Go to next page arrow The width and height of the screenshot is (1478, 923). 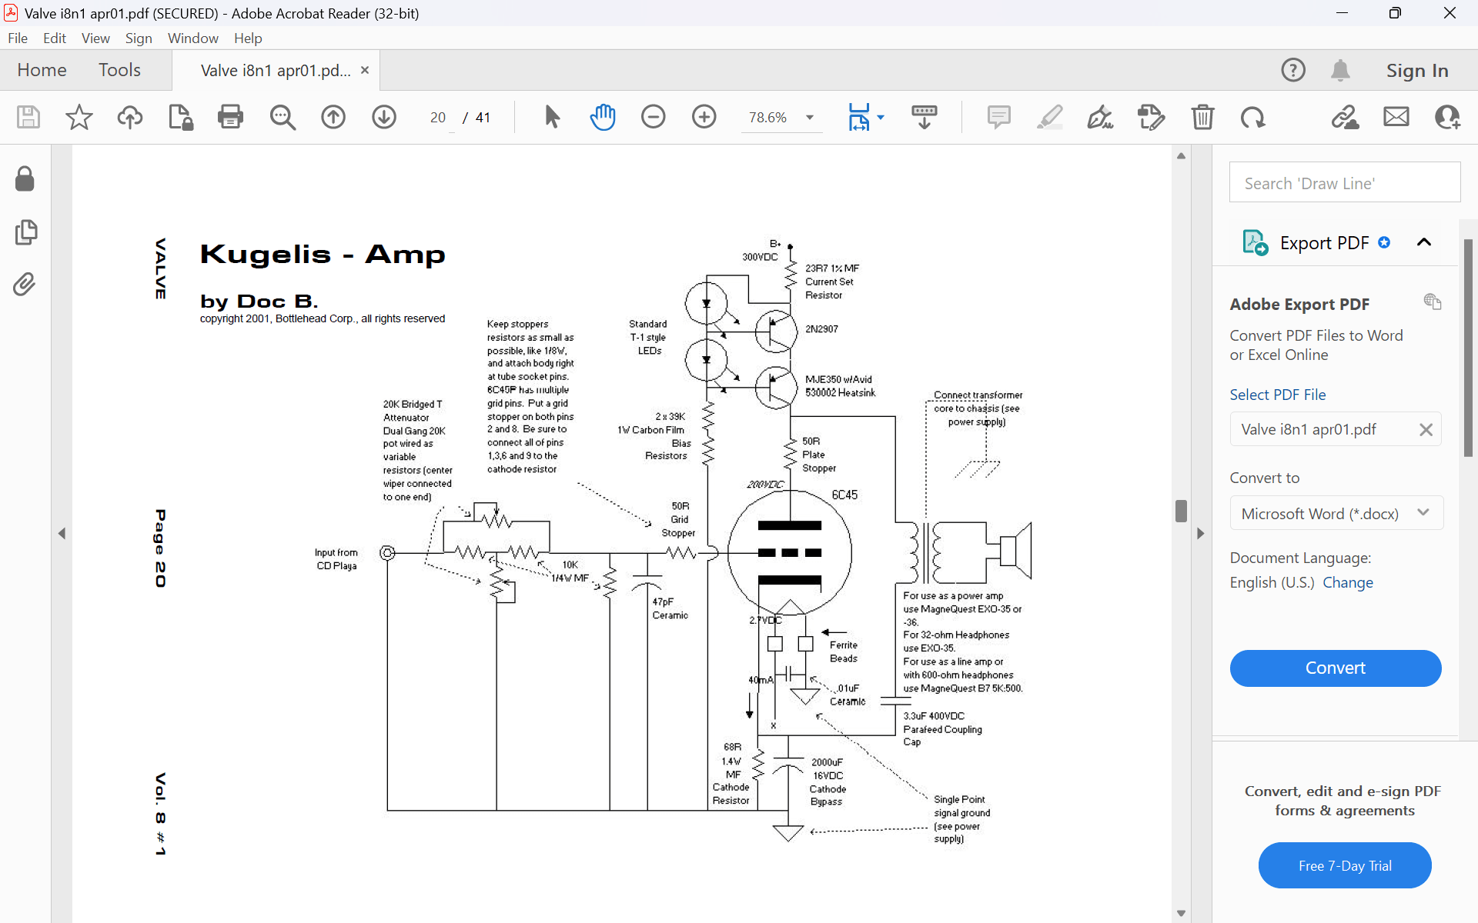384,117
